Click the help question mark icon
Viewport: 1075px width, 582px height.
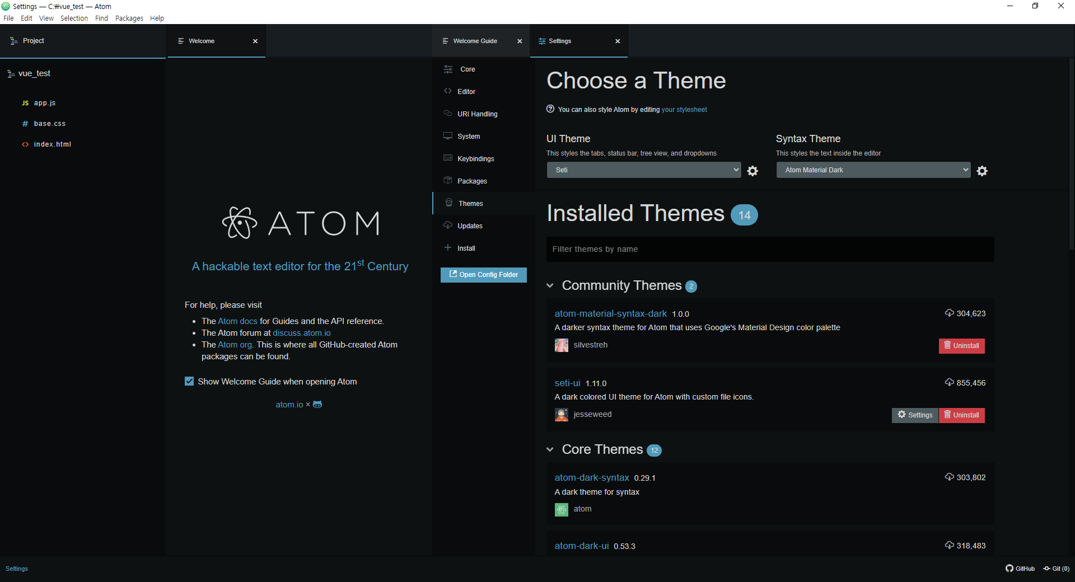click(x=550, y=109)
